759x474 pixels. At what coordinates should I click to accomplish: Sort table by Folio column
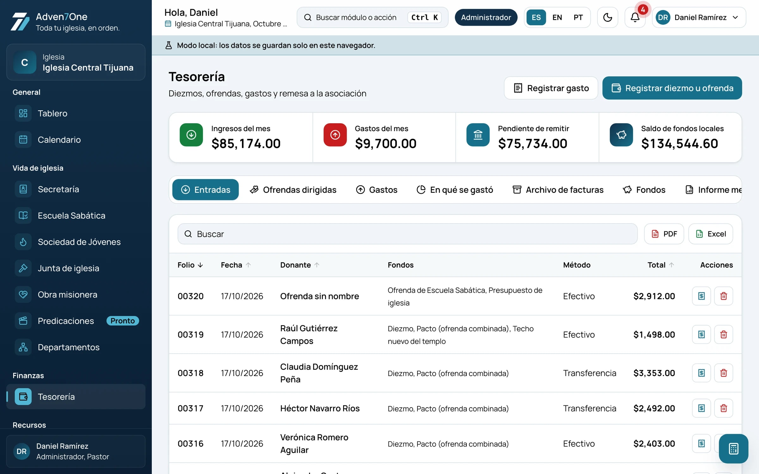(x=190, y=265)
